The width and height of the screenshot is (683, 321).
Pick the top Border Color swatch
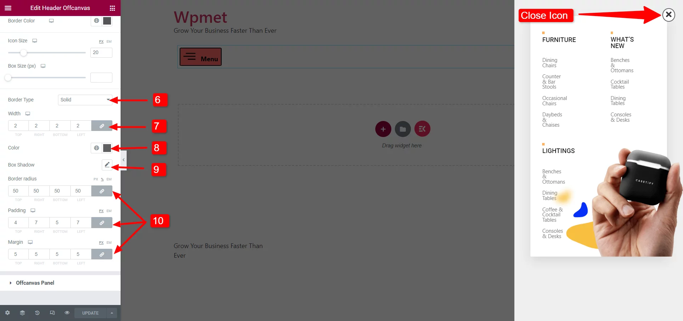(107, 21)
